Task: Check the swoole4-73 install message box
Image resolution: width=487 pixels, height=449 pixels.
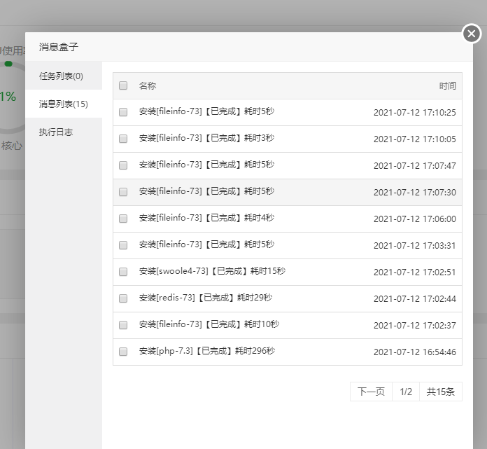Action: click(123, 272)
